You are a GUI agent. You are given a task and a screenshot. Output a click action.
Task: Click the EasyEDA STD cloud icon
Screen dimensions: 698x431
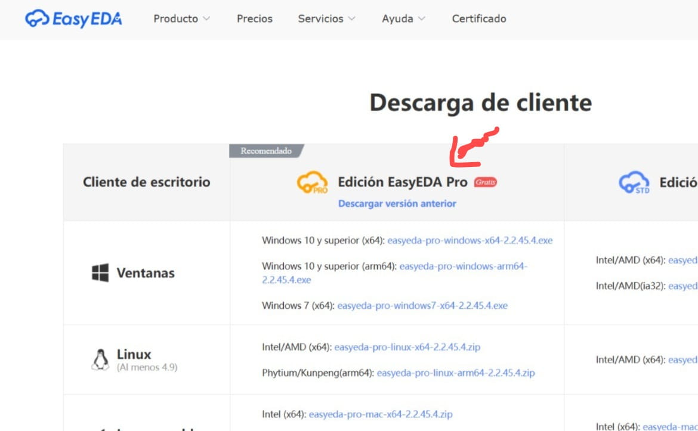point(634,182)
